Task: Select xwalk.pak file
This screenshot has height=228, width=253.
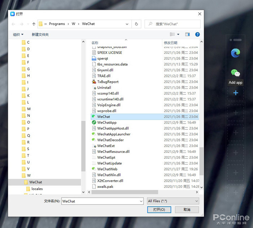Action: click(105, 186)
